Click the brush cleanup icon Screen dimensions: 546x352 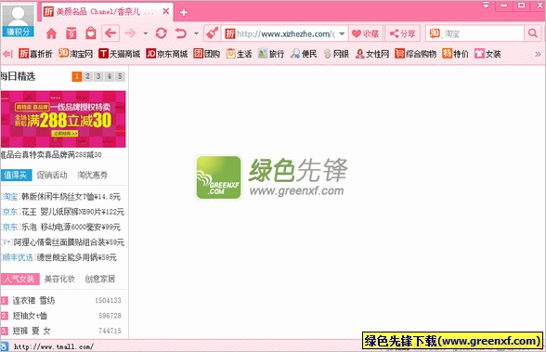(213, 33)
